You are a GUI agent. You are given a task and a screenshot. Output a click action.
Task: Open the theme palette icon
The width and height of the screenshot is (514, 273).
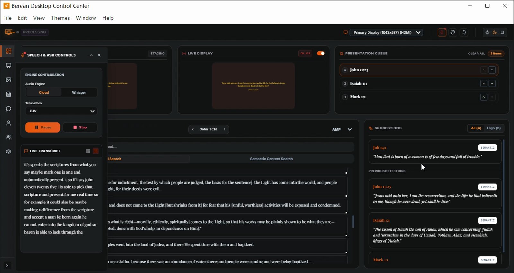point(453,32)
